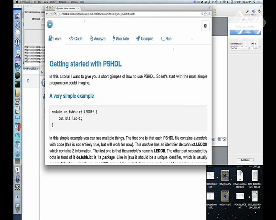Viewport: 276px width, 220px height.
Task: Click the LEDOff code example block
Action: 128,118
